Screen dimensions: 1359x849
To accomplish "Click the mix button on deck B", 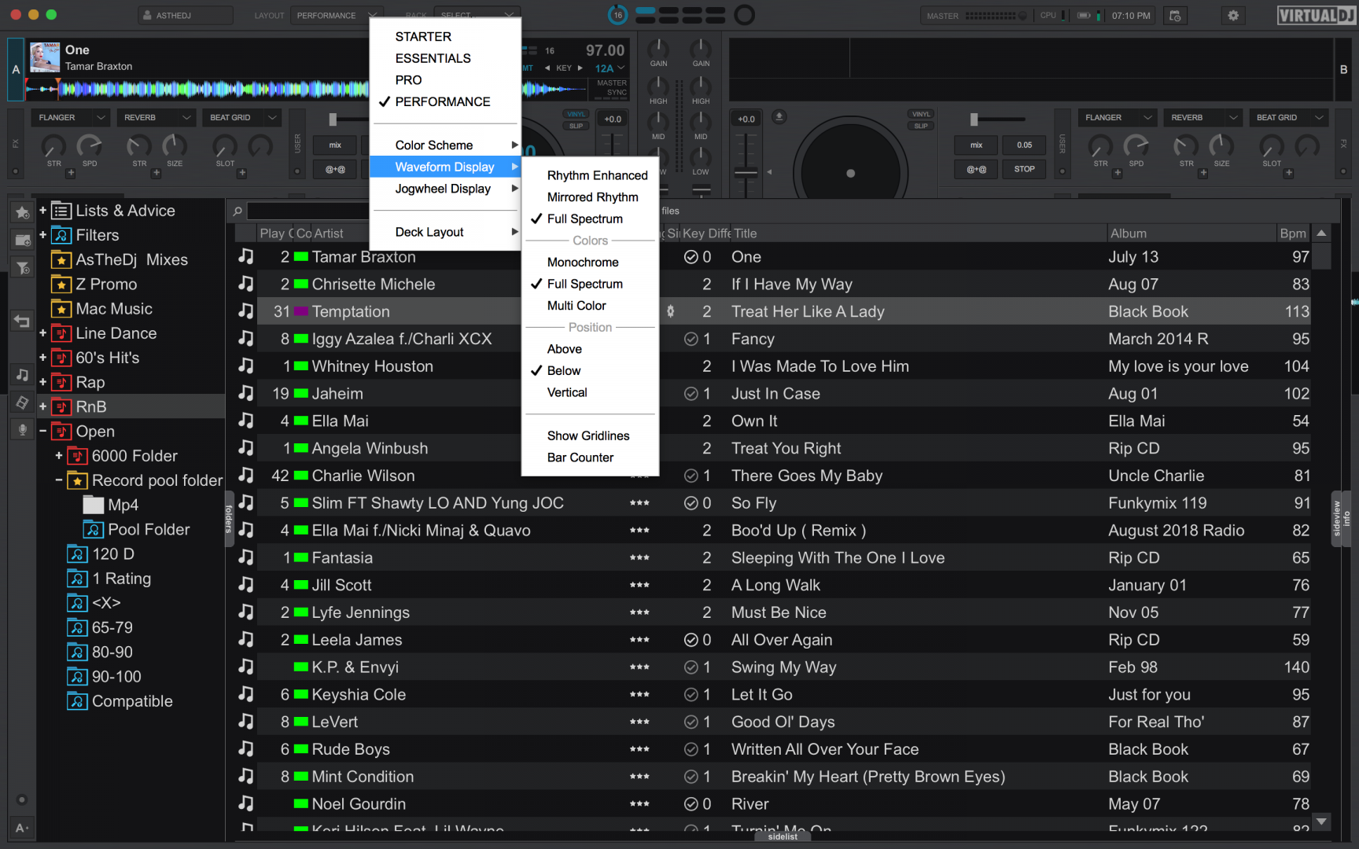I will (x=976, y=145).
